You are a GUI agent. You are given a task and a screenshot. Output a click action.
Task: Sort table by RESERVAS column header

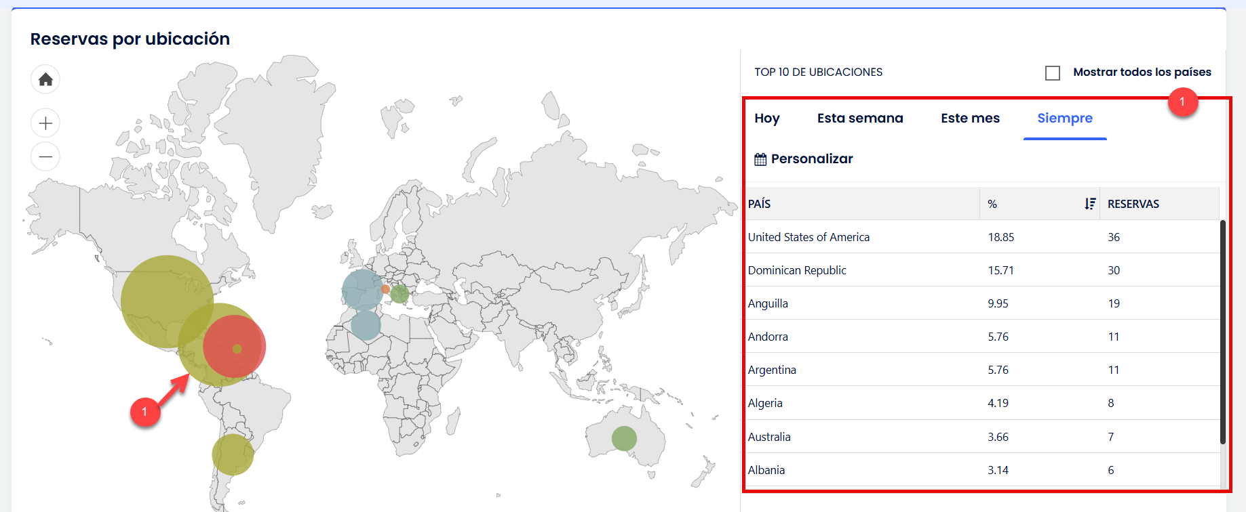click(1133, 204)
